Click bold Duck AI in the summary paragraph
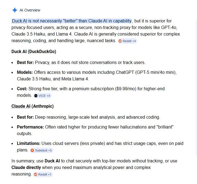The image size is (197, 184). click(x=52, y=161)
